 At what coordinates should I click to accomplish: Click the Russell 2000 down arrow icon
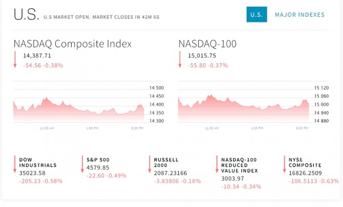[x=149, y=165]
